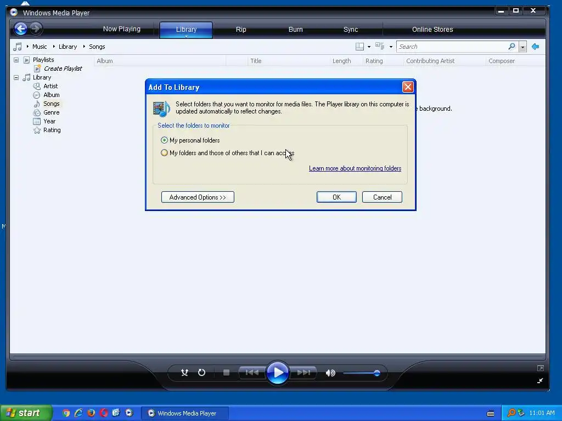Click the Next track button
562x421 pixels.
tap(304, 373)
